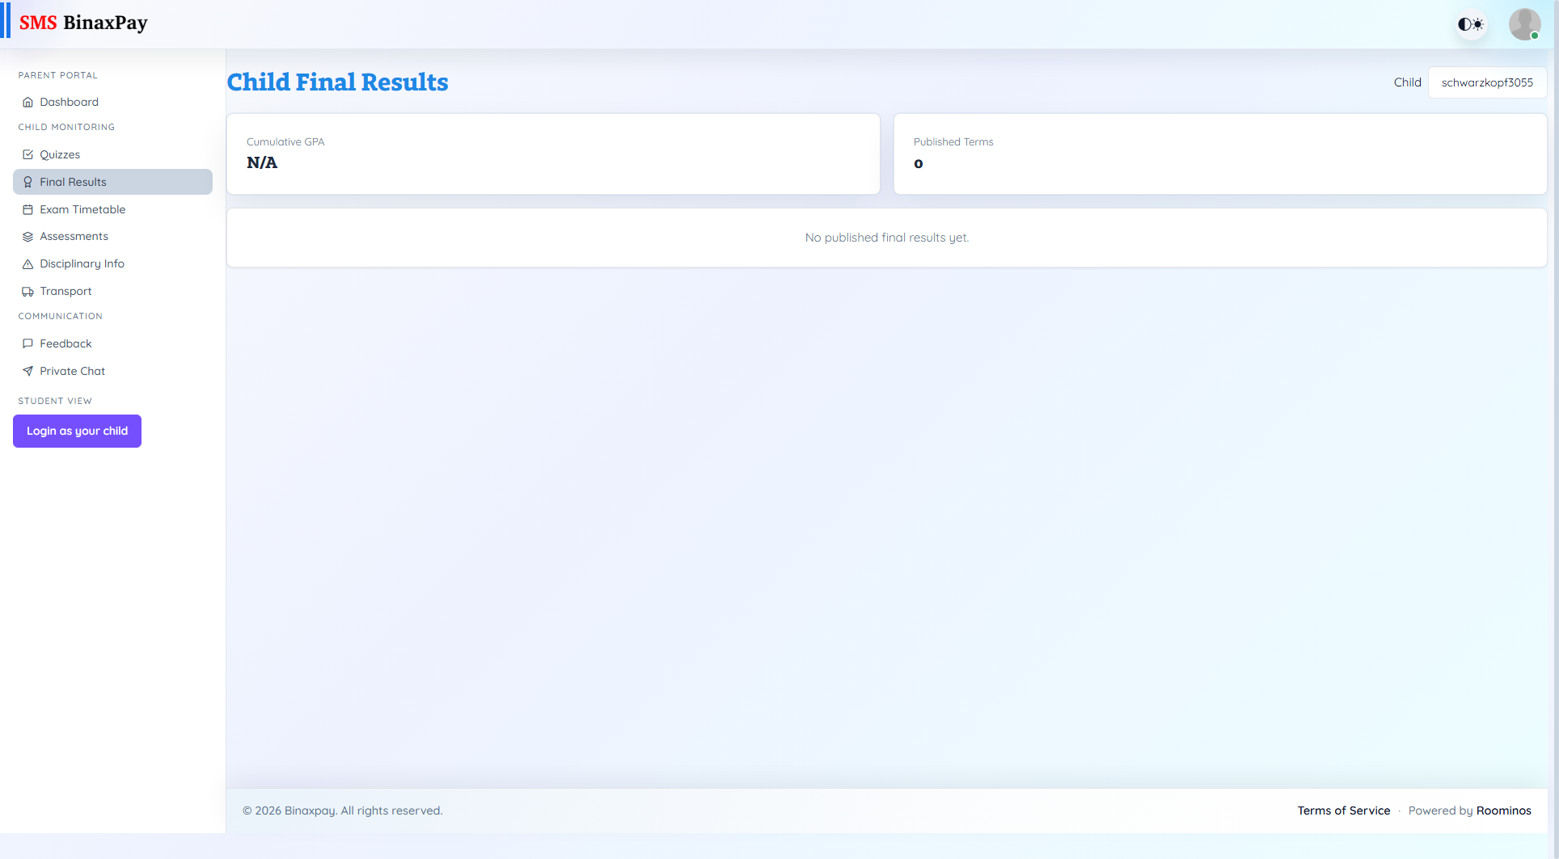Switch to the Feedback menu item
The height and width of the screenshot is (859, 1559).
65,343
